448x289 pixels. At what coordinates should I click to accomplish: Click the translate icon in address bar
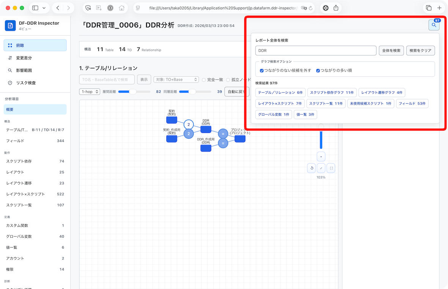(x=304, y=8)
